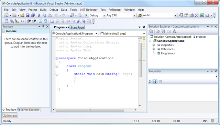Click the Undo arrow icon
The image size is (220, 125).
[x=56, y=15]
